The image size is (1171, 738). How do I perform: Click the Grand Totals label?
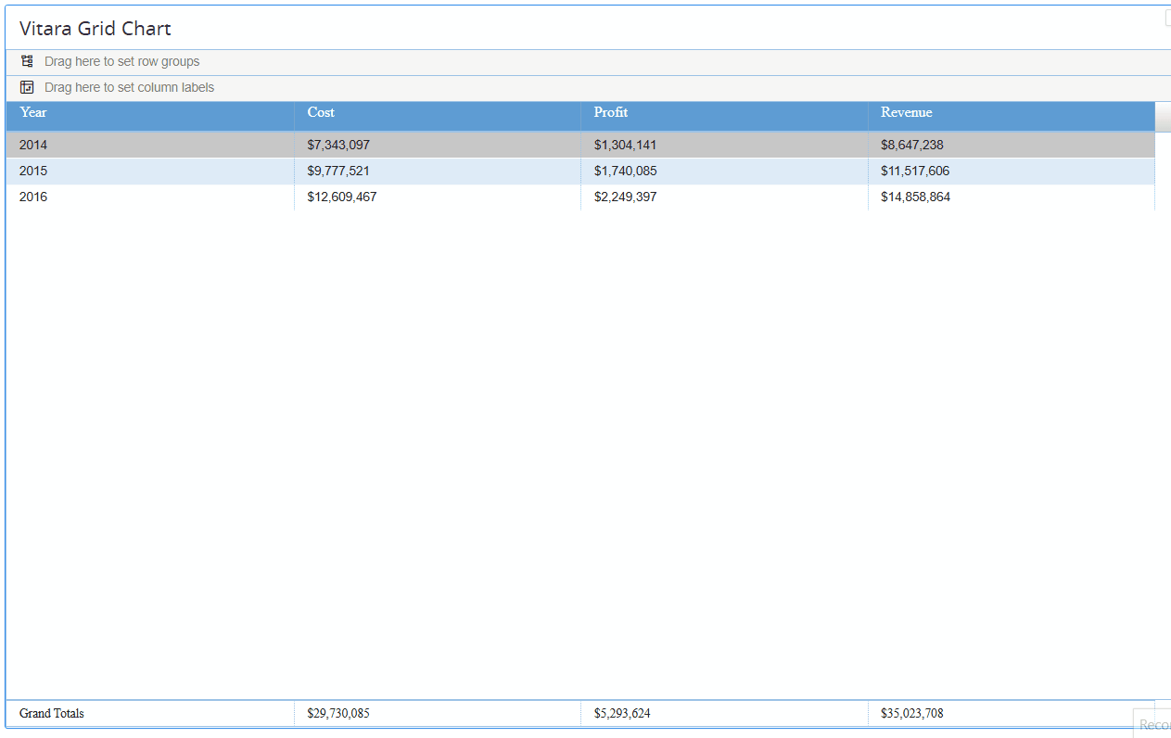[52, 713]
